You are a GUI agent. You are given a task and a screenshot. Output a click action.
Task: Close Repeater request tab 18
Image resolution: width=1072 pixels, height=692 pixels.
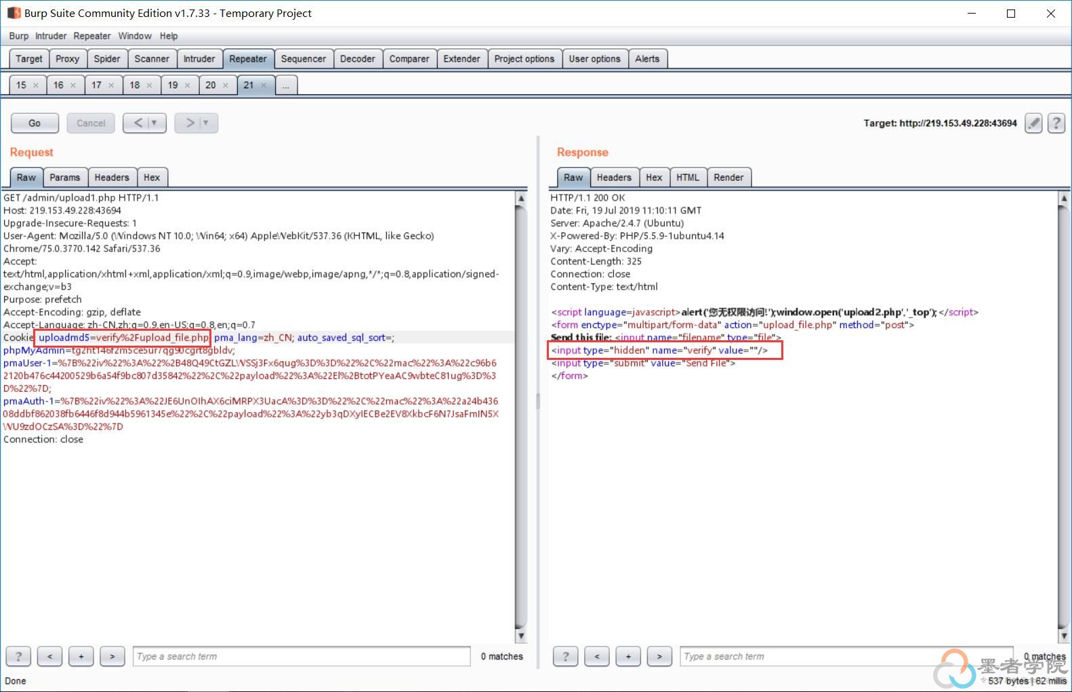(x=149, y=85)
